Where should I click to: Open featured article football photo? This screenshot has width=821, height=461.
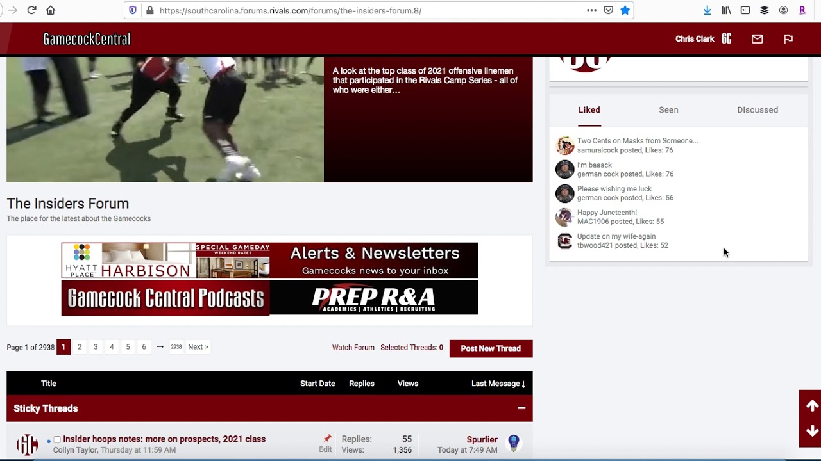pyautogui.click(x=165, y=120)
